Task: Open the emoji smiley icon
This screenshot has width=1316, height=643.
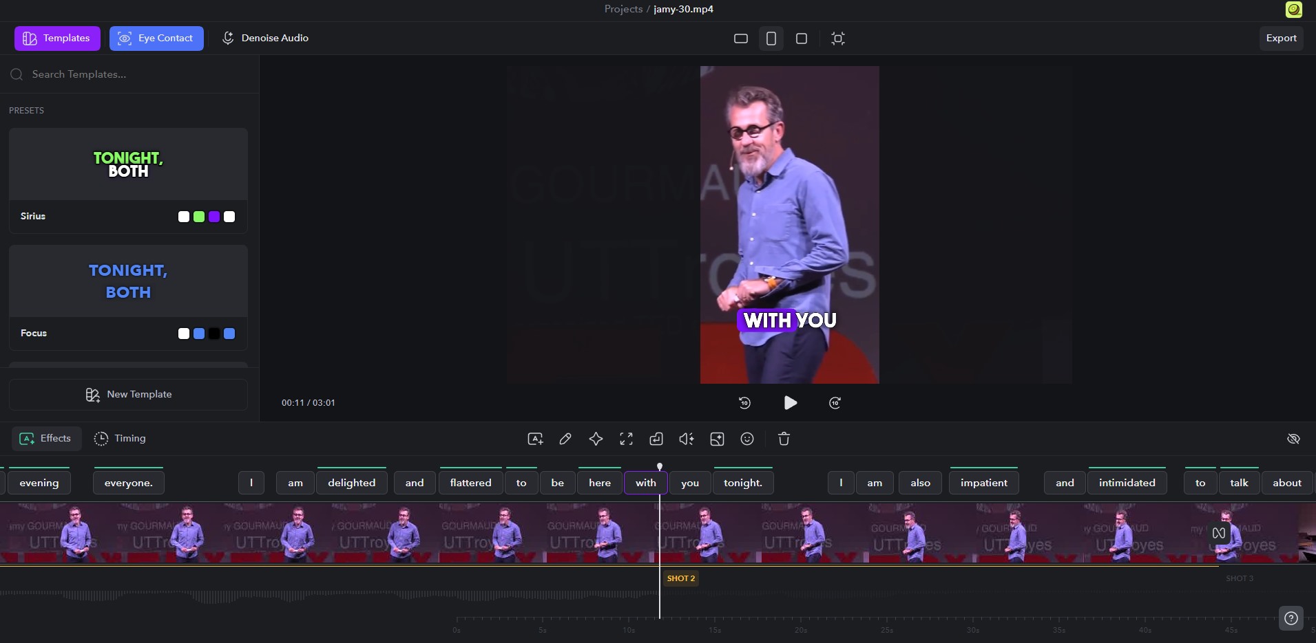Action: 747,439
